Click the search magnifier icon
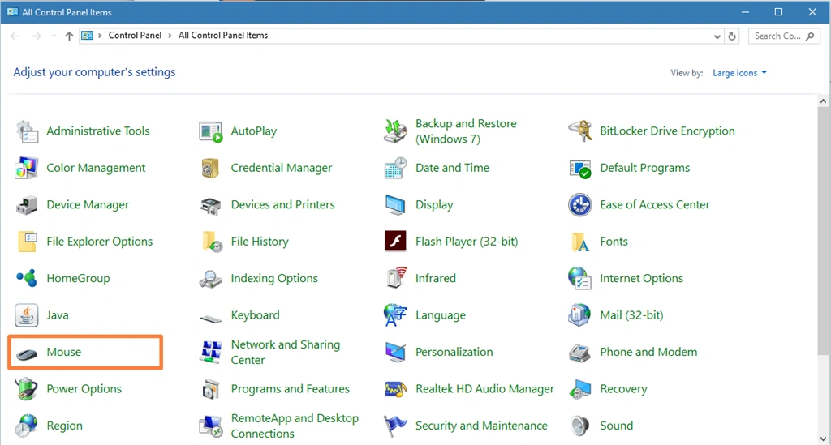Viewport: 831px width, 445px height. click(810, 36)
